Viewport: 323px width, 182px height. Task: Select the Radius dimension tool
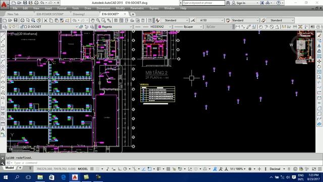click(261, 27)
